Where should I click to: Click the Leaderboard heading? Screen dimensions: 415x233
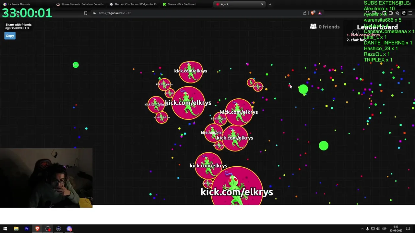coord(377,27)
